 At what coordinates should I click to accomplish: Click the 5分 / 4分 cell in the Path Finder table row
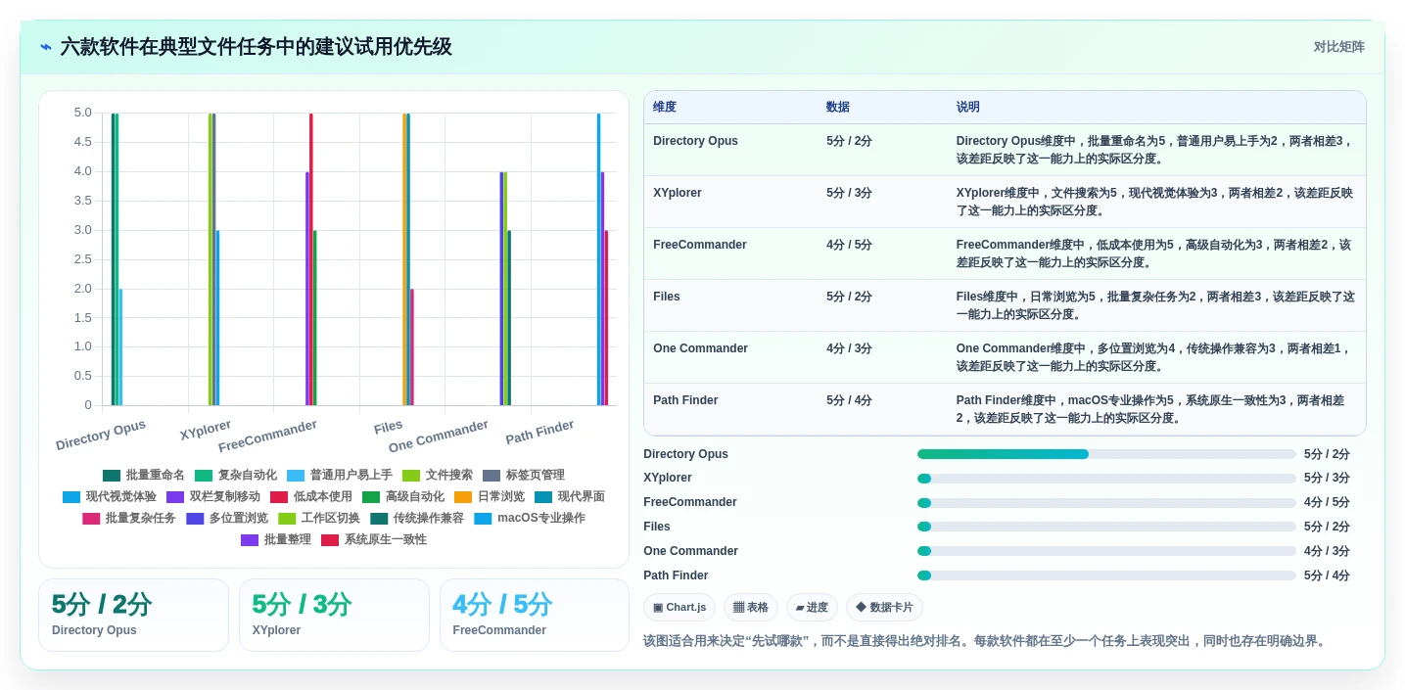point(849,400)
